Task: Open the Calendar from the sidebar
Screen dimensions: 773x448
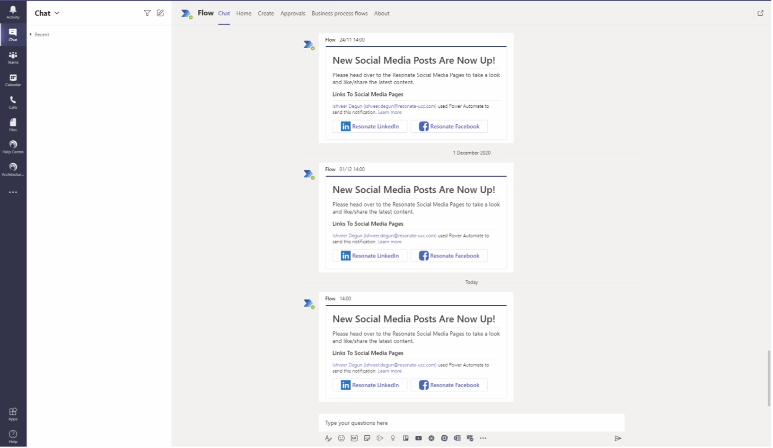Action: (13, 80)
